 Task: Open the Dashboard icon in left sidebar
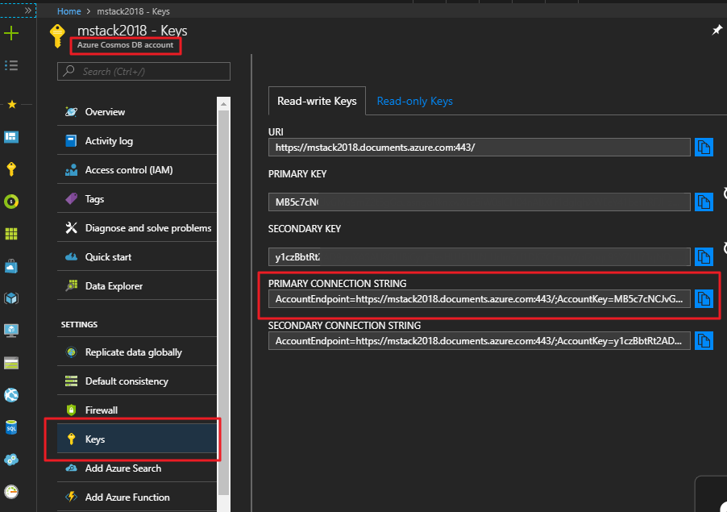click(11, 137)
